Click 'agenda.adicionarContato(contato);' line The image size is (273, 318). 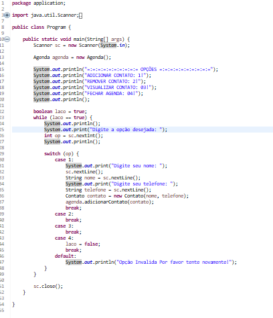(110, 202)
